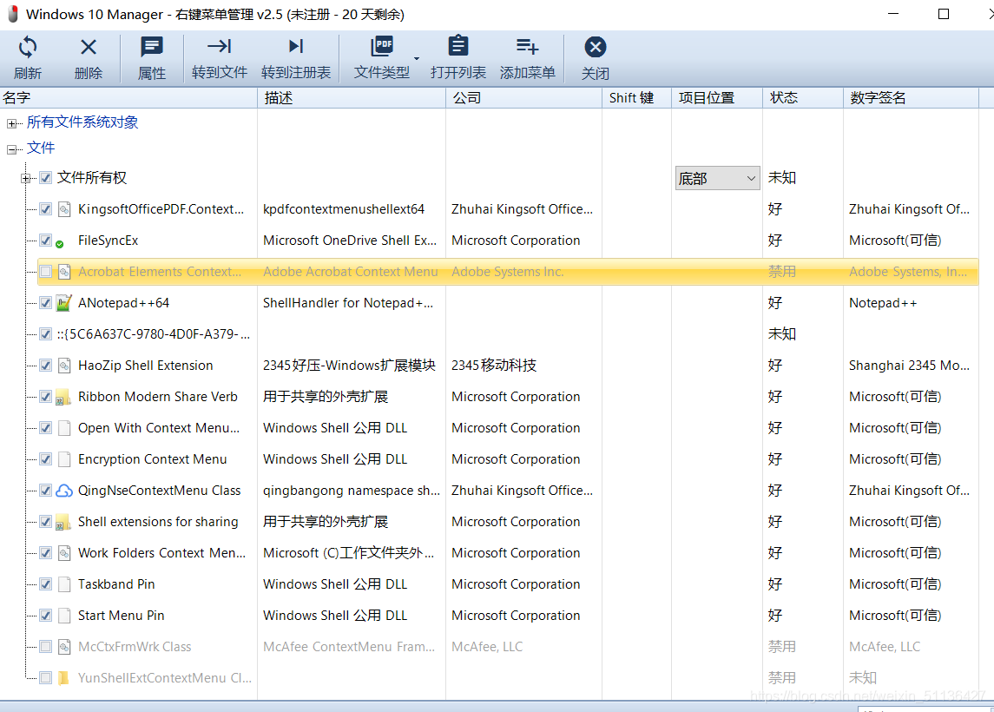994x712 pixels.
Task: Click the HaoZip Shell Extension row icon
Action: tap(64, 366)
